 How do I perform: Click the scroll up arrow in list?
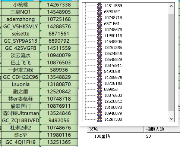tap(171, 6)
